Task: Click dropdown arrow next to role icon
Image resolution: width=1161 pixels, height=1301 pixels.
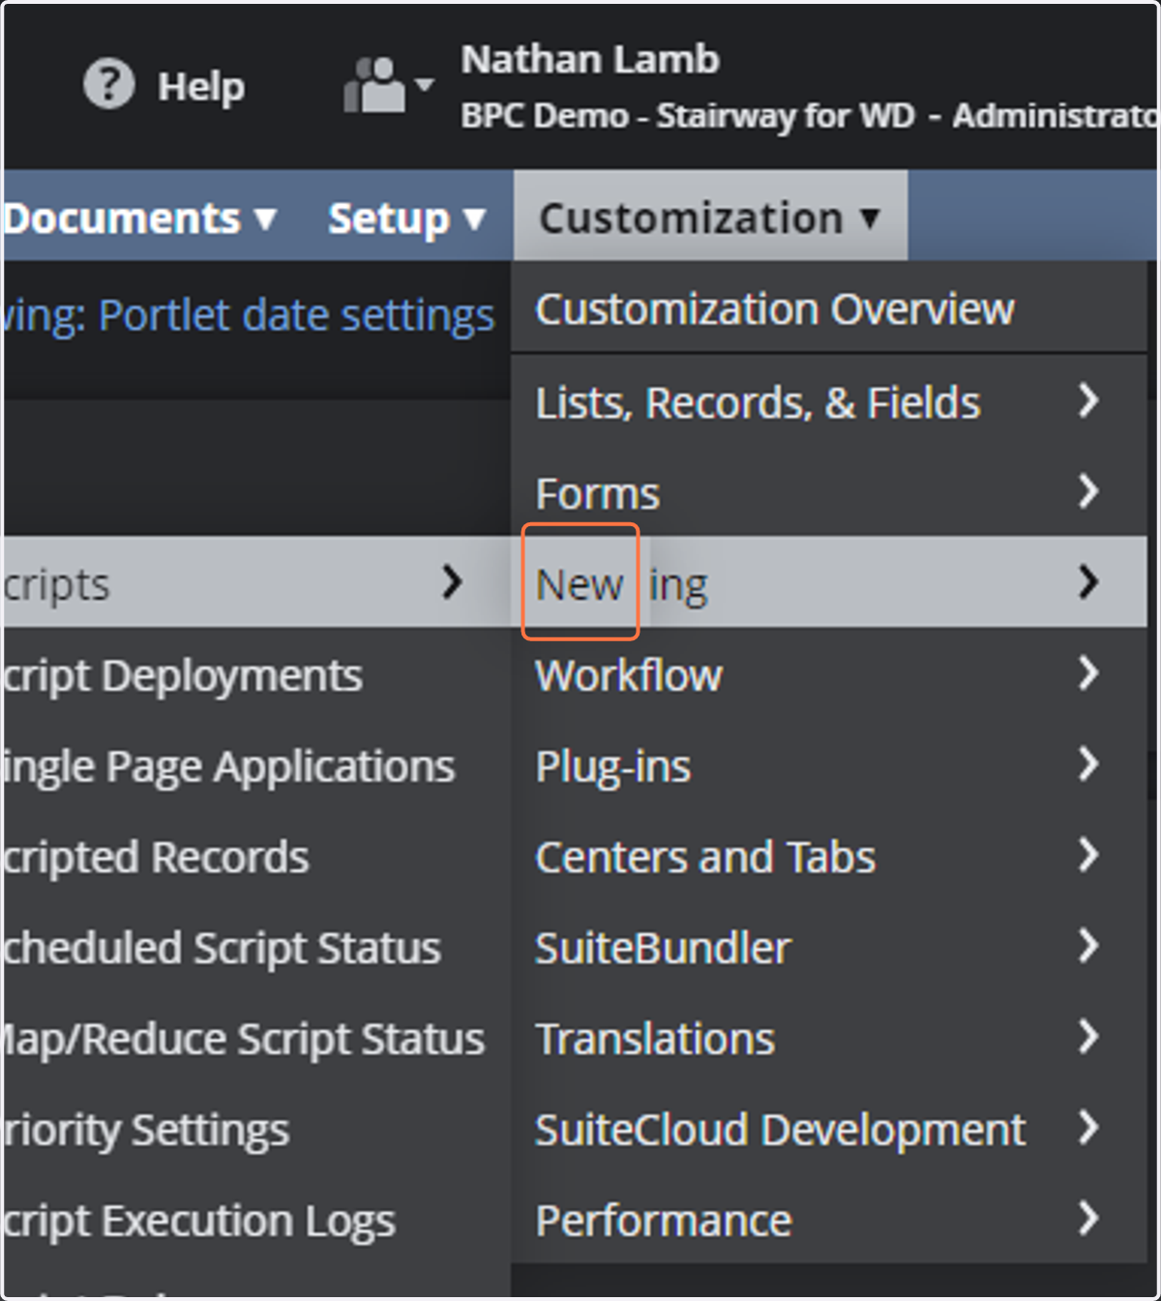Action: click(424, 85)
